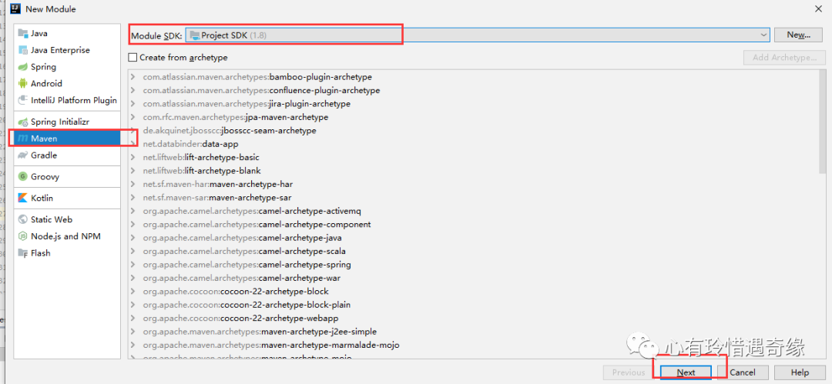Expand the lift-archetype-basic entry
Image resolution: width=832 pixels, height=384 pixels.
coord(133,157)
